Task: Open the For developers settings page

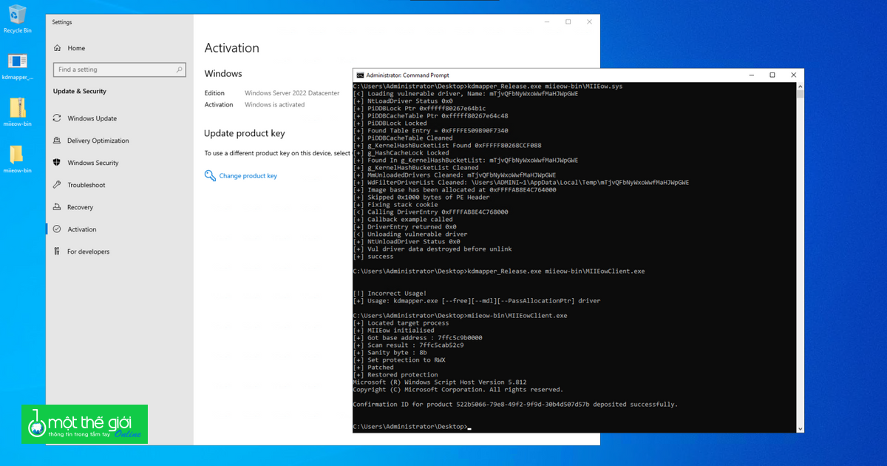Action: coord(89,251)
